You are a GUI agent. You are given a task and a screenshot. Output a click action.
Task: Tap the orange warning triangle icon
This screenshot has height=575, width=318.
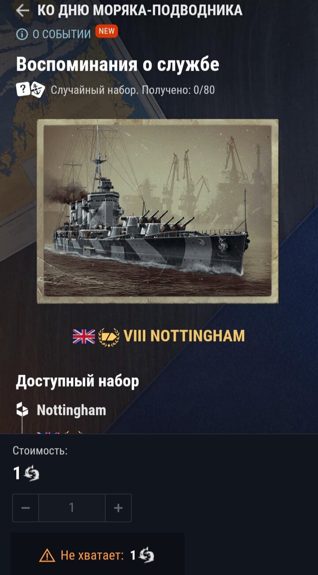click(47, 555)
